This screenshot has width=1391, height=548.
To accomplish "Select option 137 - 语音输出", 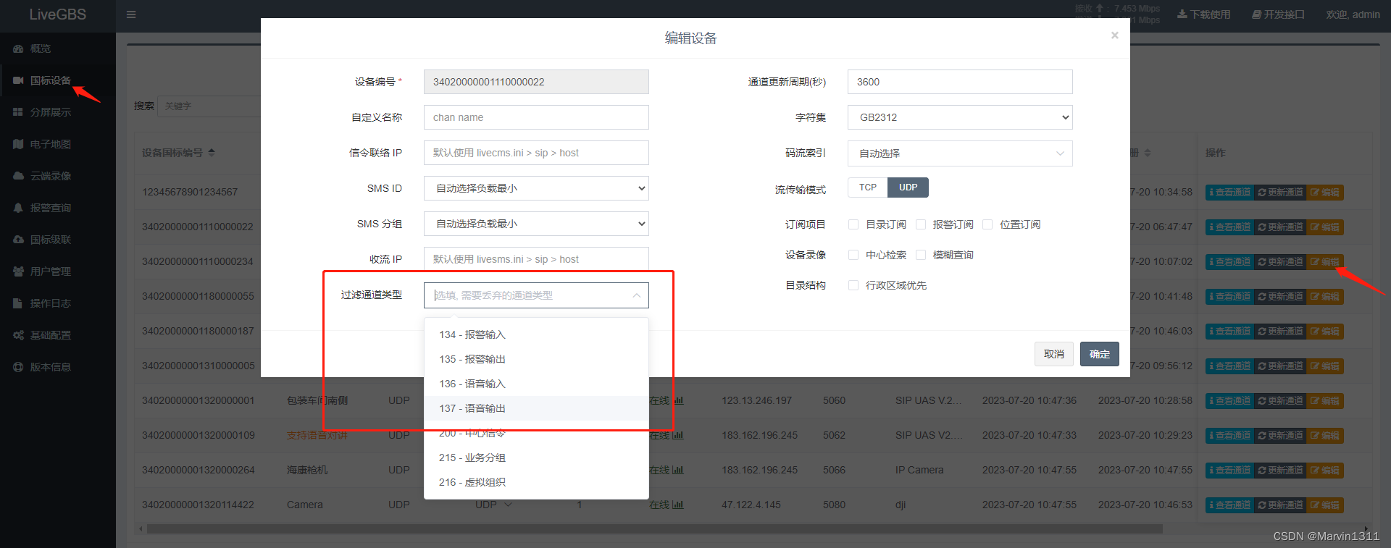I will (x=536, y=408).
